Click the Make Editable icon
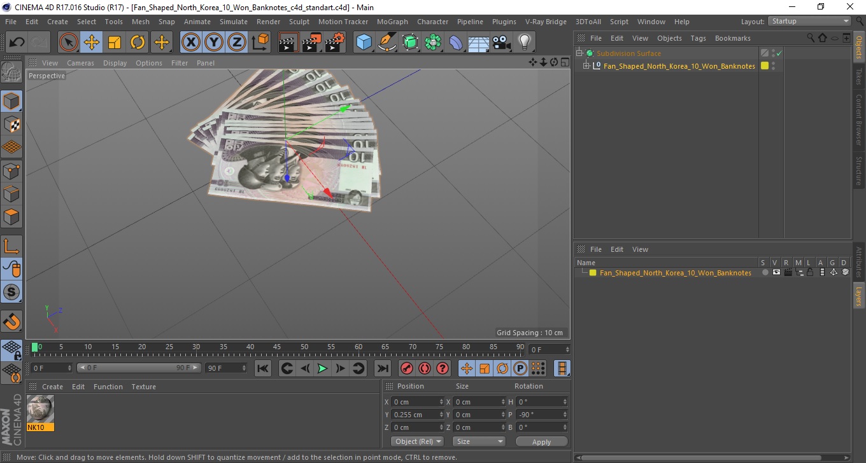Screen dimensions: 866x463 [x=11, y=73]
